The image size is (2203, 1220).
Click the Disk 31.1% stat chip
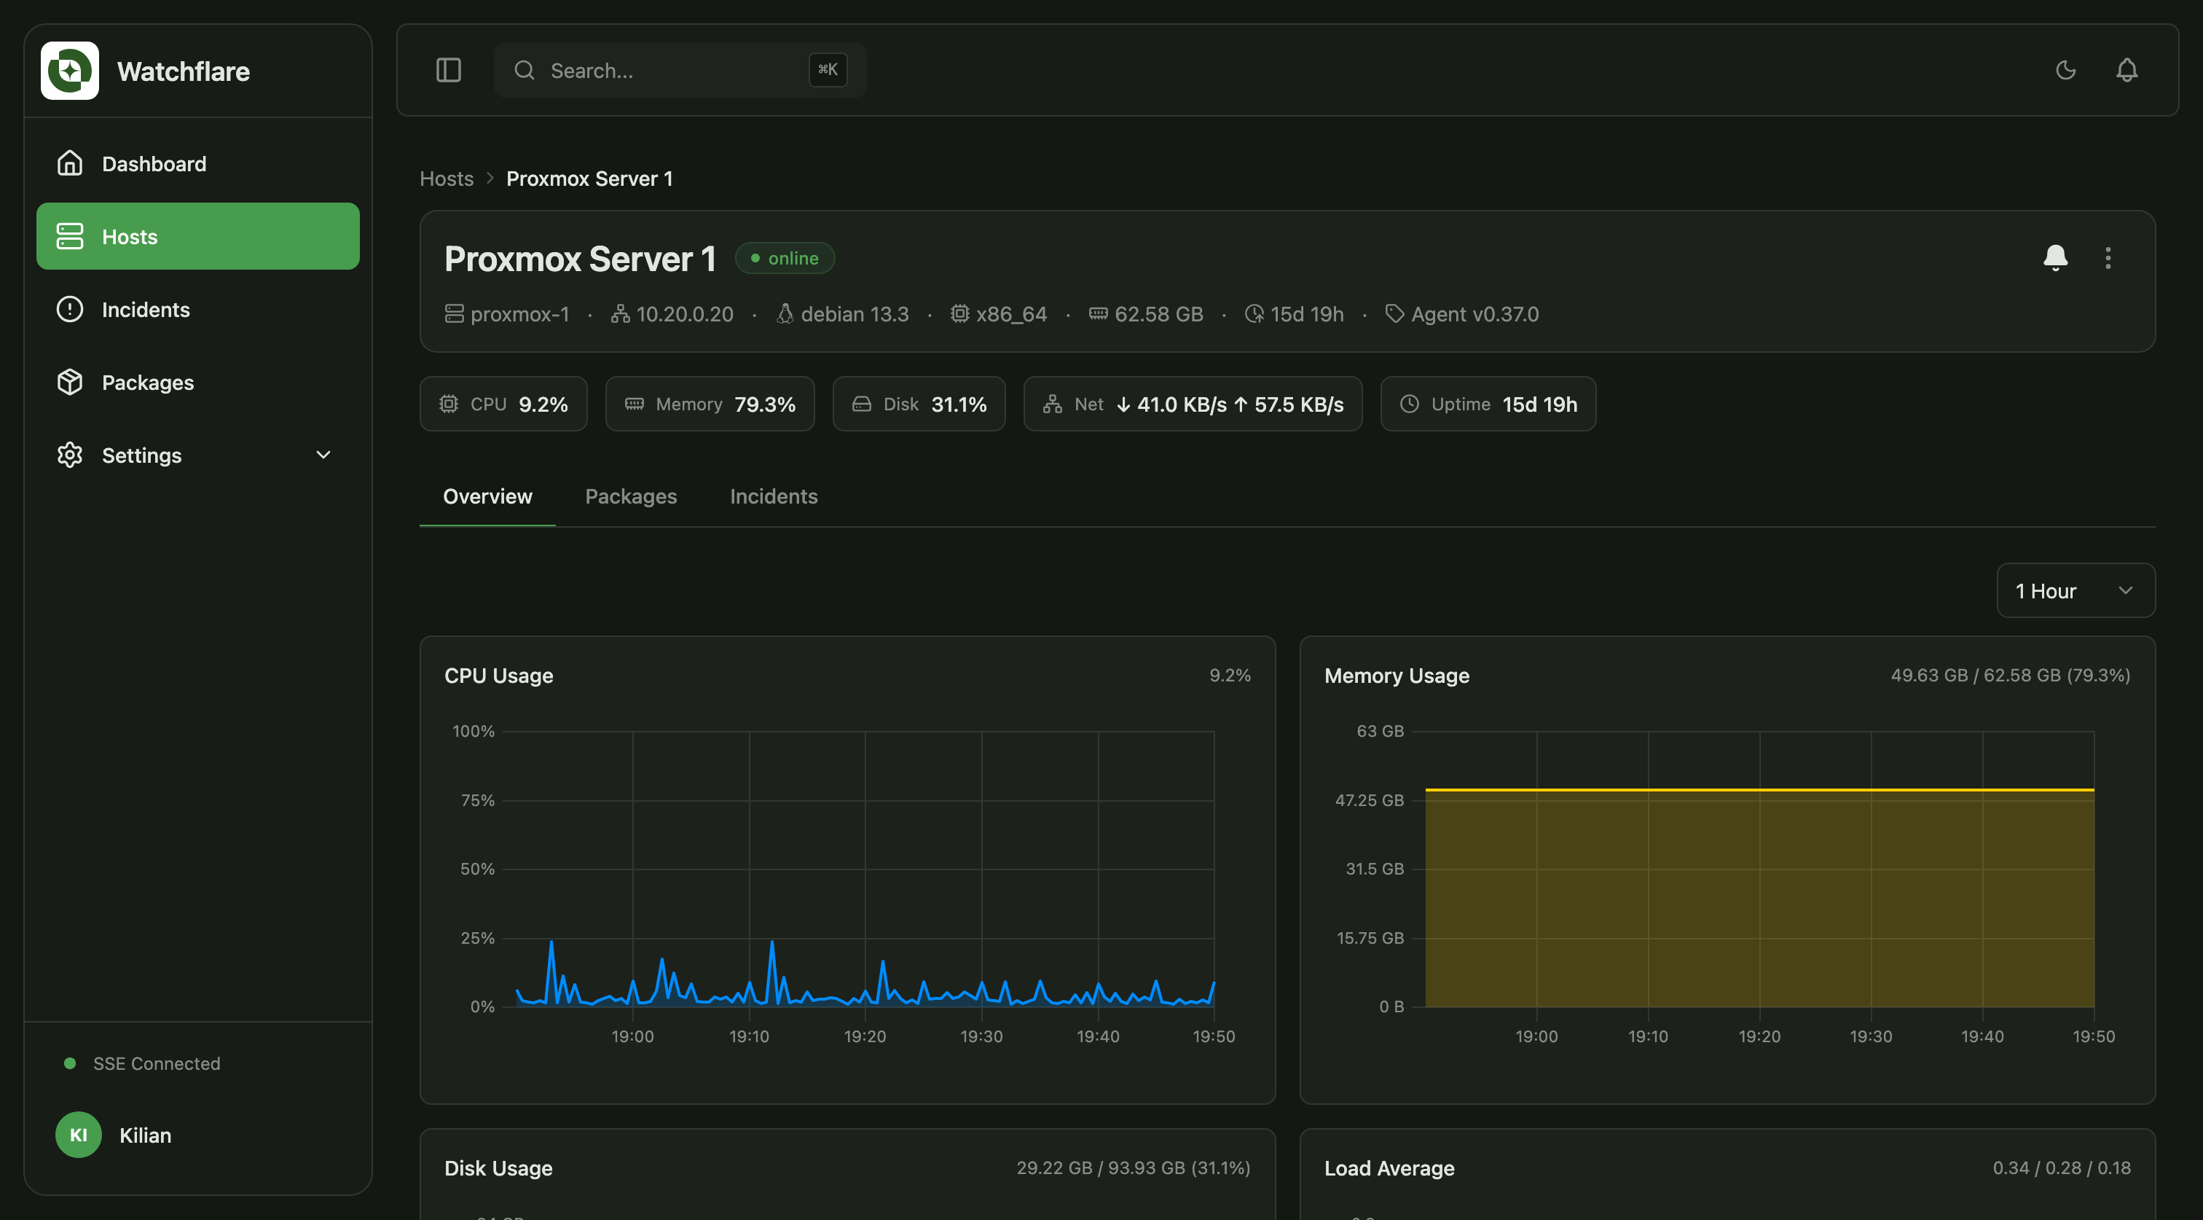[919, 404]
